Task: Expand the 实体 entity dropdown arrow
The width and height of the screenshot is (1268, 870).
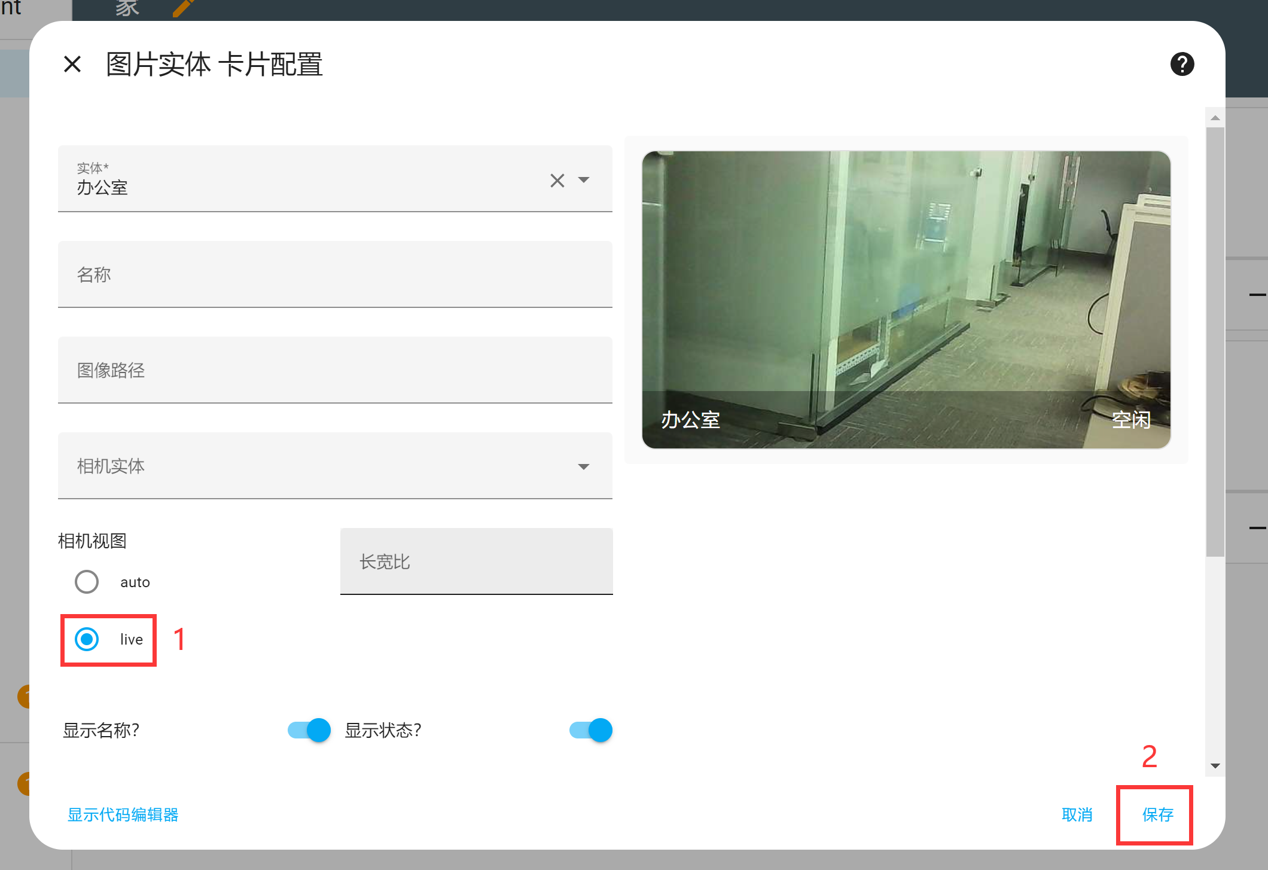Action: [x=584, y=180]
